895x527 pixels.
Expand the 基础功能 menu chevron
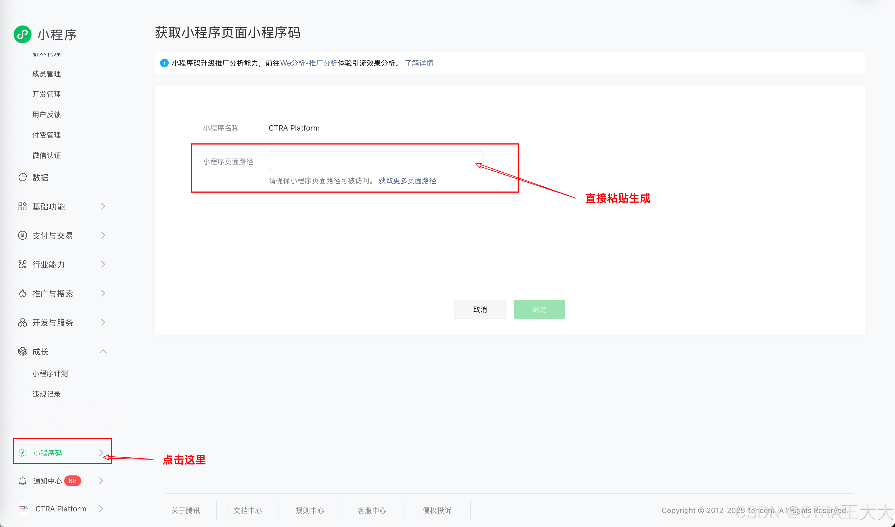pos(103,206)
